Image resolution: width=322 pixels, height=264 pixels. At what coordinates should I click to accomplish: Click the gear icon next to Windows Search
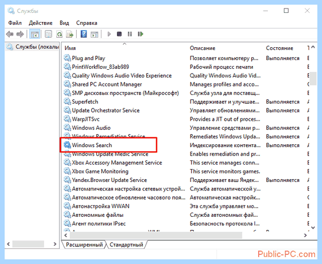pos(67,145)
